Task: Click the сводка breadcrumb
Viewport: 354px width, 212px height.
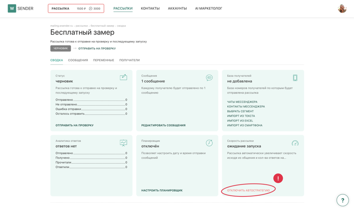Action: [x=121, y=26]
